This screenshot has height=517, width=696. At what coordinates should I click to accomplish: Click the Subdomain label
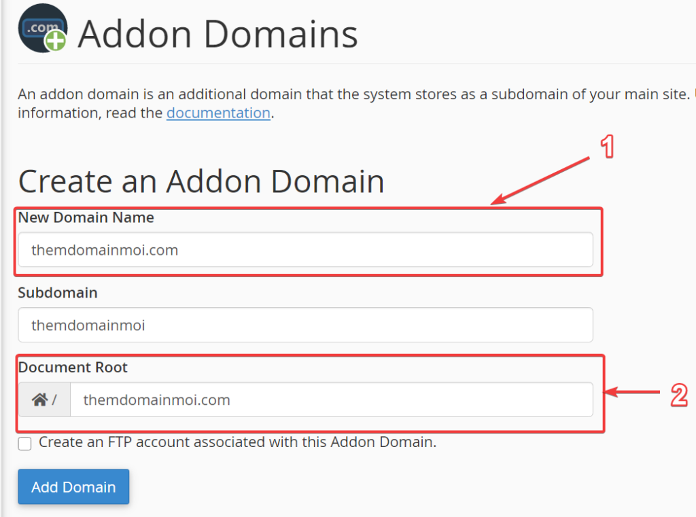coord(58,293)
